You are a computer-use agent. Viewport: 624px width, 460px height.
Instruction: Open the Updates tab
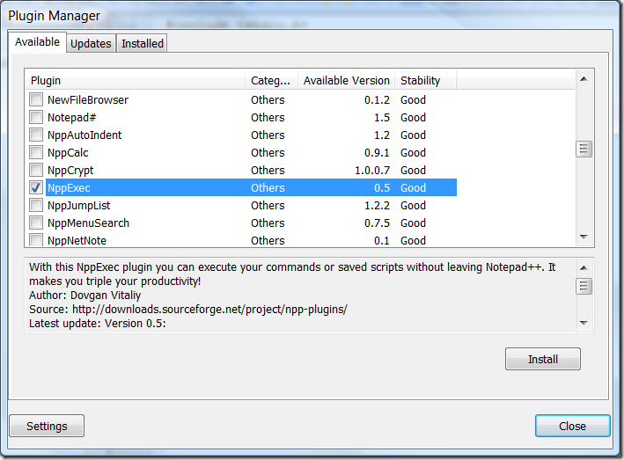tap(91, 43)
